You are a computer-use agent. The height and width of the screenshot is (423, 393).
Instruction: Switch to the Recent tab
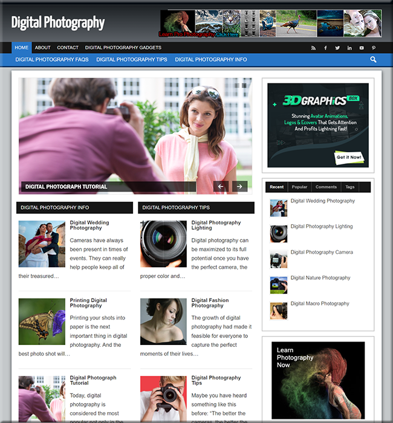tap(277, 187)
